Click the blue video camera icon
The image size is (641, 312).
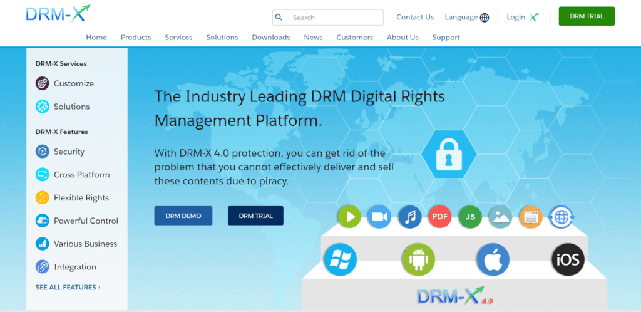coord(379,217)
